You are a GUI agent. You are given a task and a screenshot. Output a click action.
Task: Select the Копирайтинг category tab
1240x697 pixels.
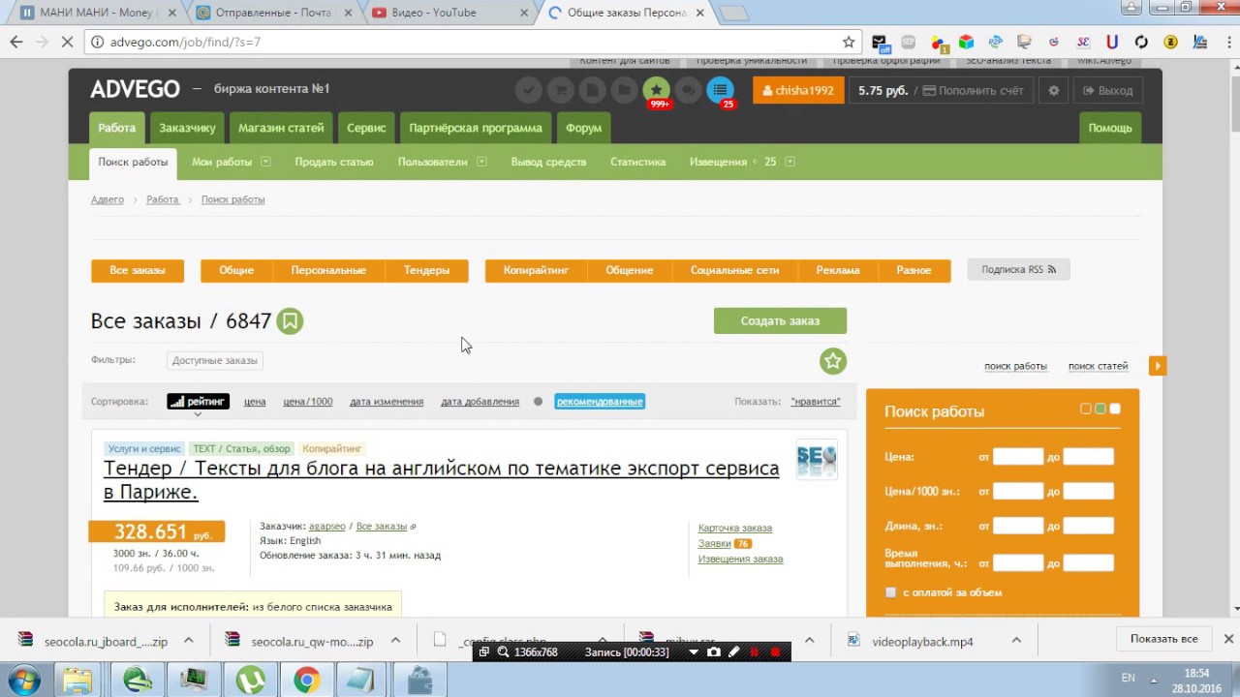[x=536, y=270]
